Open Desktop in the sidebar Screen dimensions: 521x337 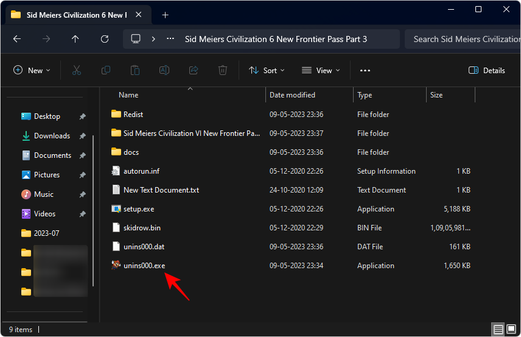pyautogui.click(x=47, y=116)
